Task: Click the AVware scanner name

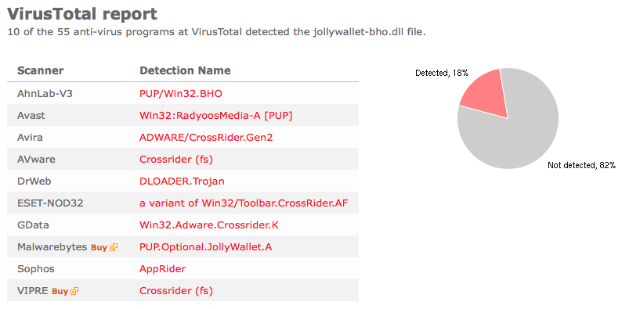Action: click(x=36, y=160)
